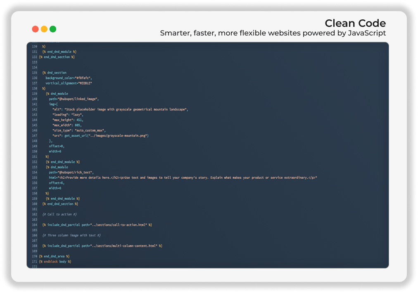Click the JavaScript tagline subtitle text
Viewport: 418px width, 293px height.
pos(273,33)
